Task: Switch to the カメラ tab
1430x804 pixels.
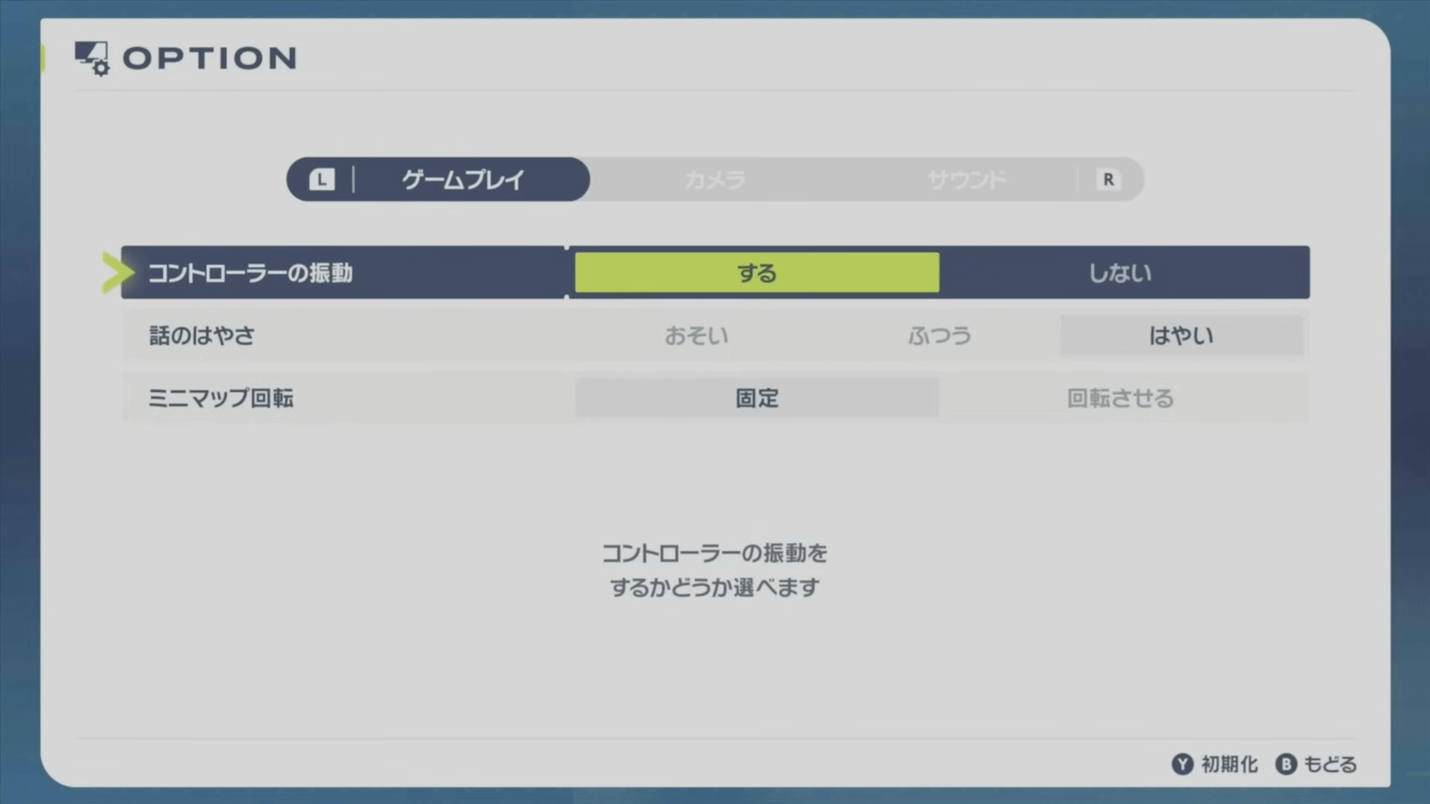Action: 715,180
